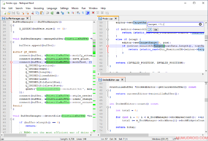Open the Help menu
208x141 pixels.
103,8
